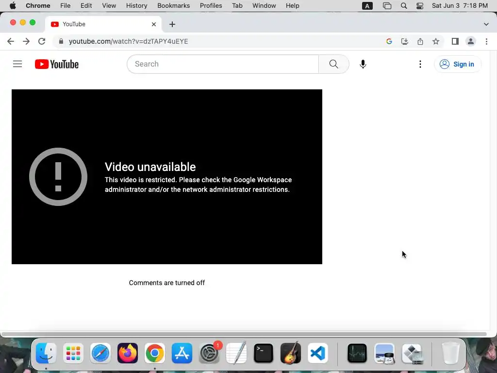Open App Store from the Dock
The height and width of the screenshot is (373, 497).
(182, 353)
